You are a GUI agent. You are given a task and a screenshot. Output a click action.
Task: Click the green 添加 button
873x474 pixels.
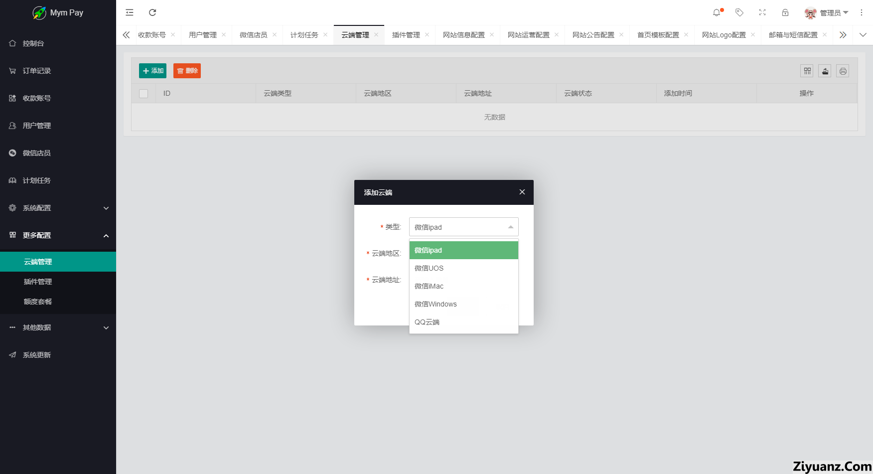[152, 71]
